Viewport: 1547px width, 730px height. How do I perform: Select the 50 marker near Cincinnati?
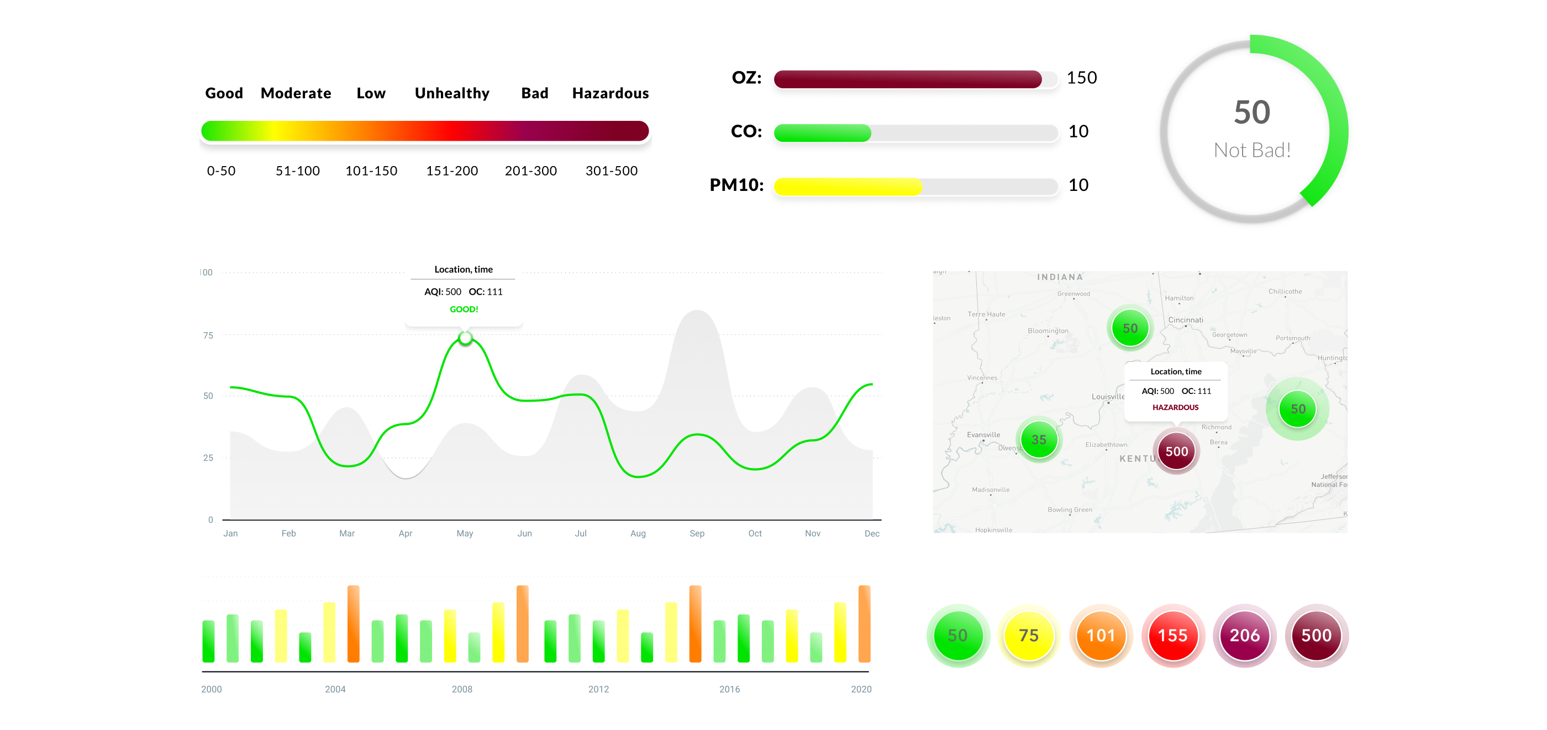click(1130, 328)
